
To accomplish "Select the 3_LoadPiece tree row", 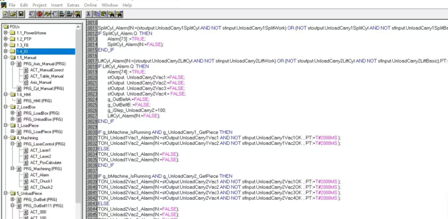I will coord(28,126).
